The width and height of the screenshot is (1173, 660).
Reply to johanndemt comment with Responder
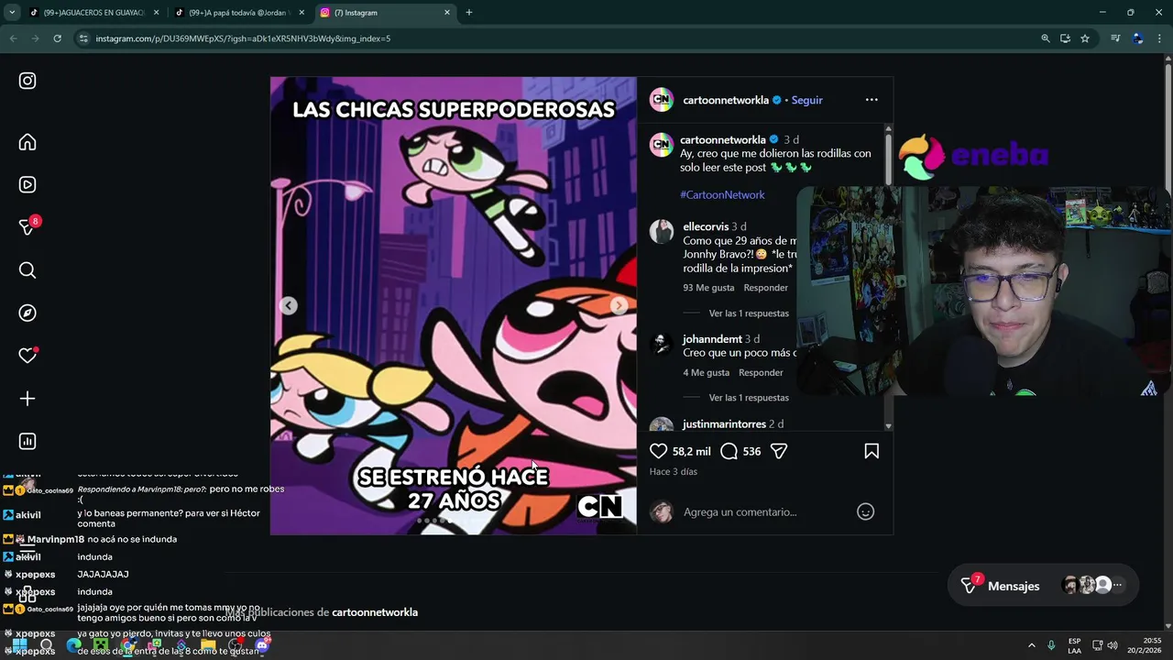pyautogui.click(x=761, y=373)
